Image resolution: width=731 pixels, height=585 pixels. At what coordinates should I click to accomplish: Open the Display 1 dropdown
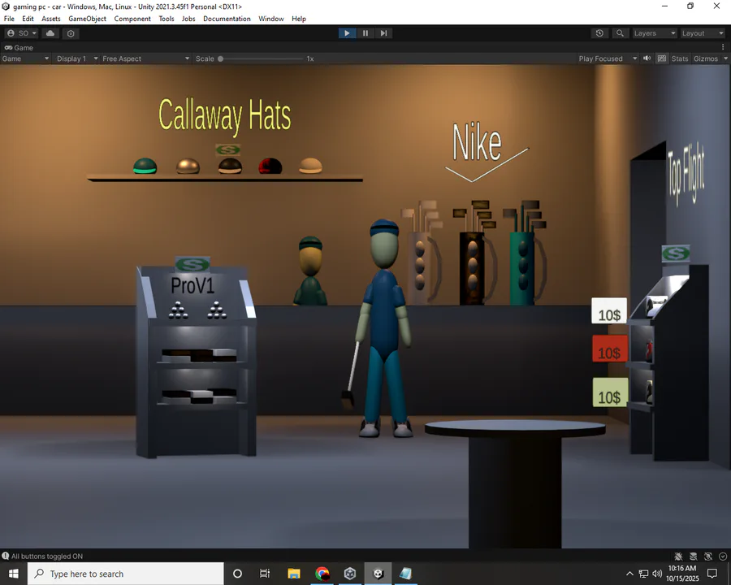point(77,58)
